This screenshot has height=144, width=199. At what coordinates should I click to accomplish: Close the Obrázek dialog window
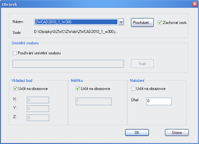point(193,5)
